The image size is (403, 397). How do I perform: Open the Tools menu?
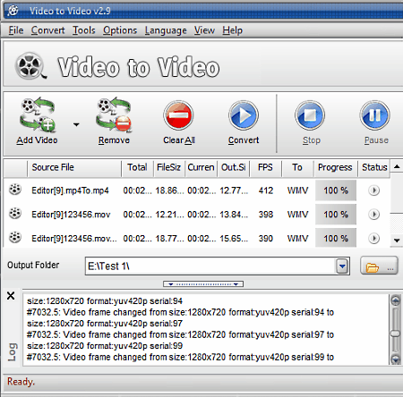[84, 30]
